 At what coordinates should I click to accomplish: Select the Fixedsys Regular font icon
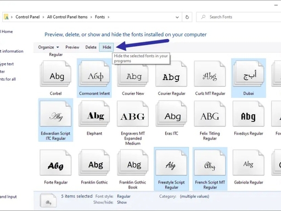[249, 114]
